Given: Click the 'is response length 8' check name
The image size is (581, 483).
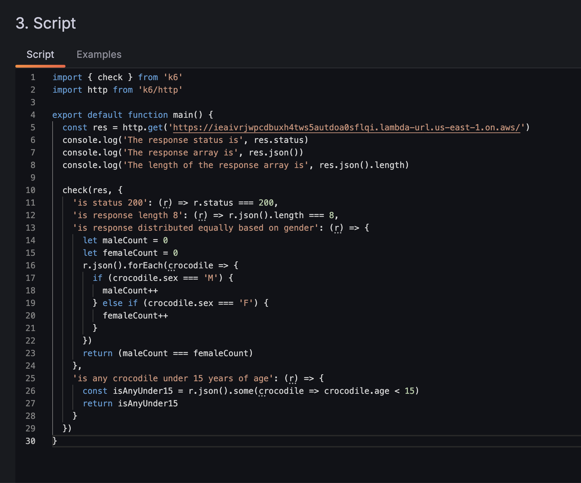Looking at the screenshot, I should pos(128,215).
